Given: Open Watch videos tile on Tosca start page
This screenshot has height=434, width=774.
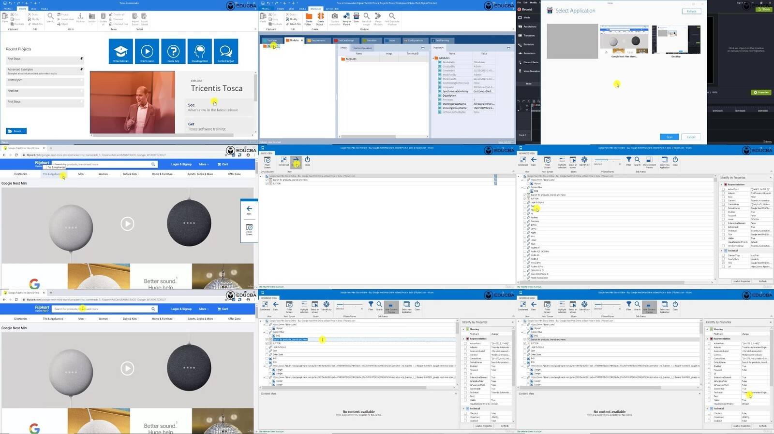Looking at the screenshot, I should 147,51.
